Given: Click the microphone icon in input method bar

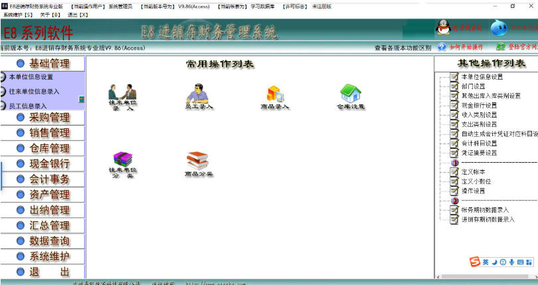Looking at the screenshot, I should tap(511, 262).
